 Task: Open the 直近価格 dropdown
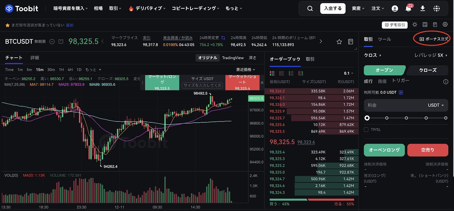[x=245, y=70]
